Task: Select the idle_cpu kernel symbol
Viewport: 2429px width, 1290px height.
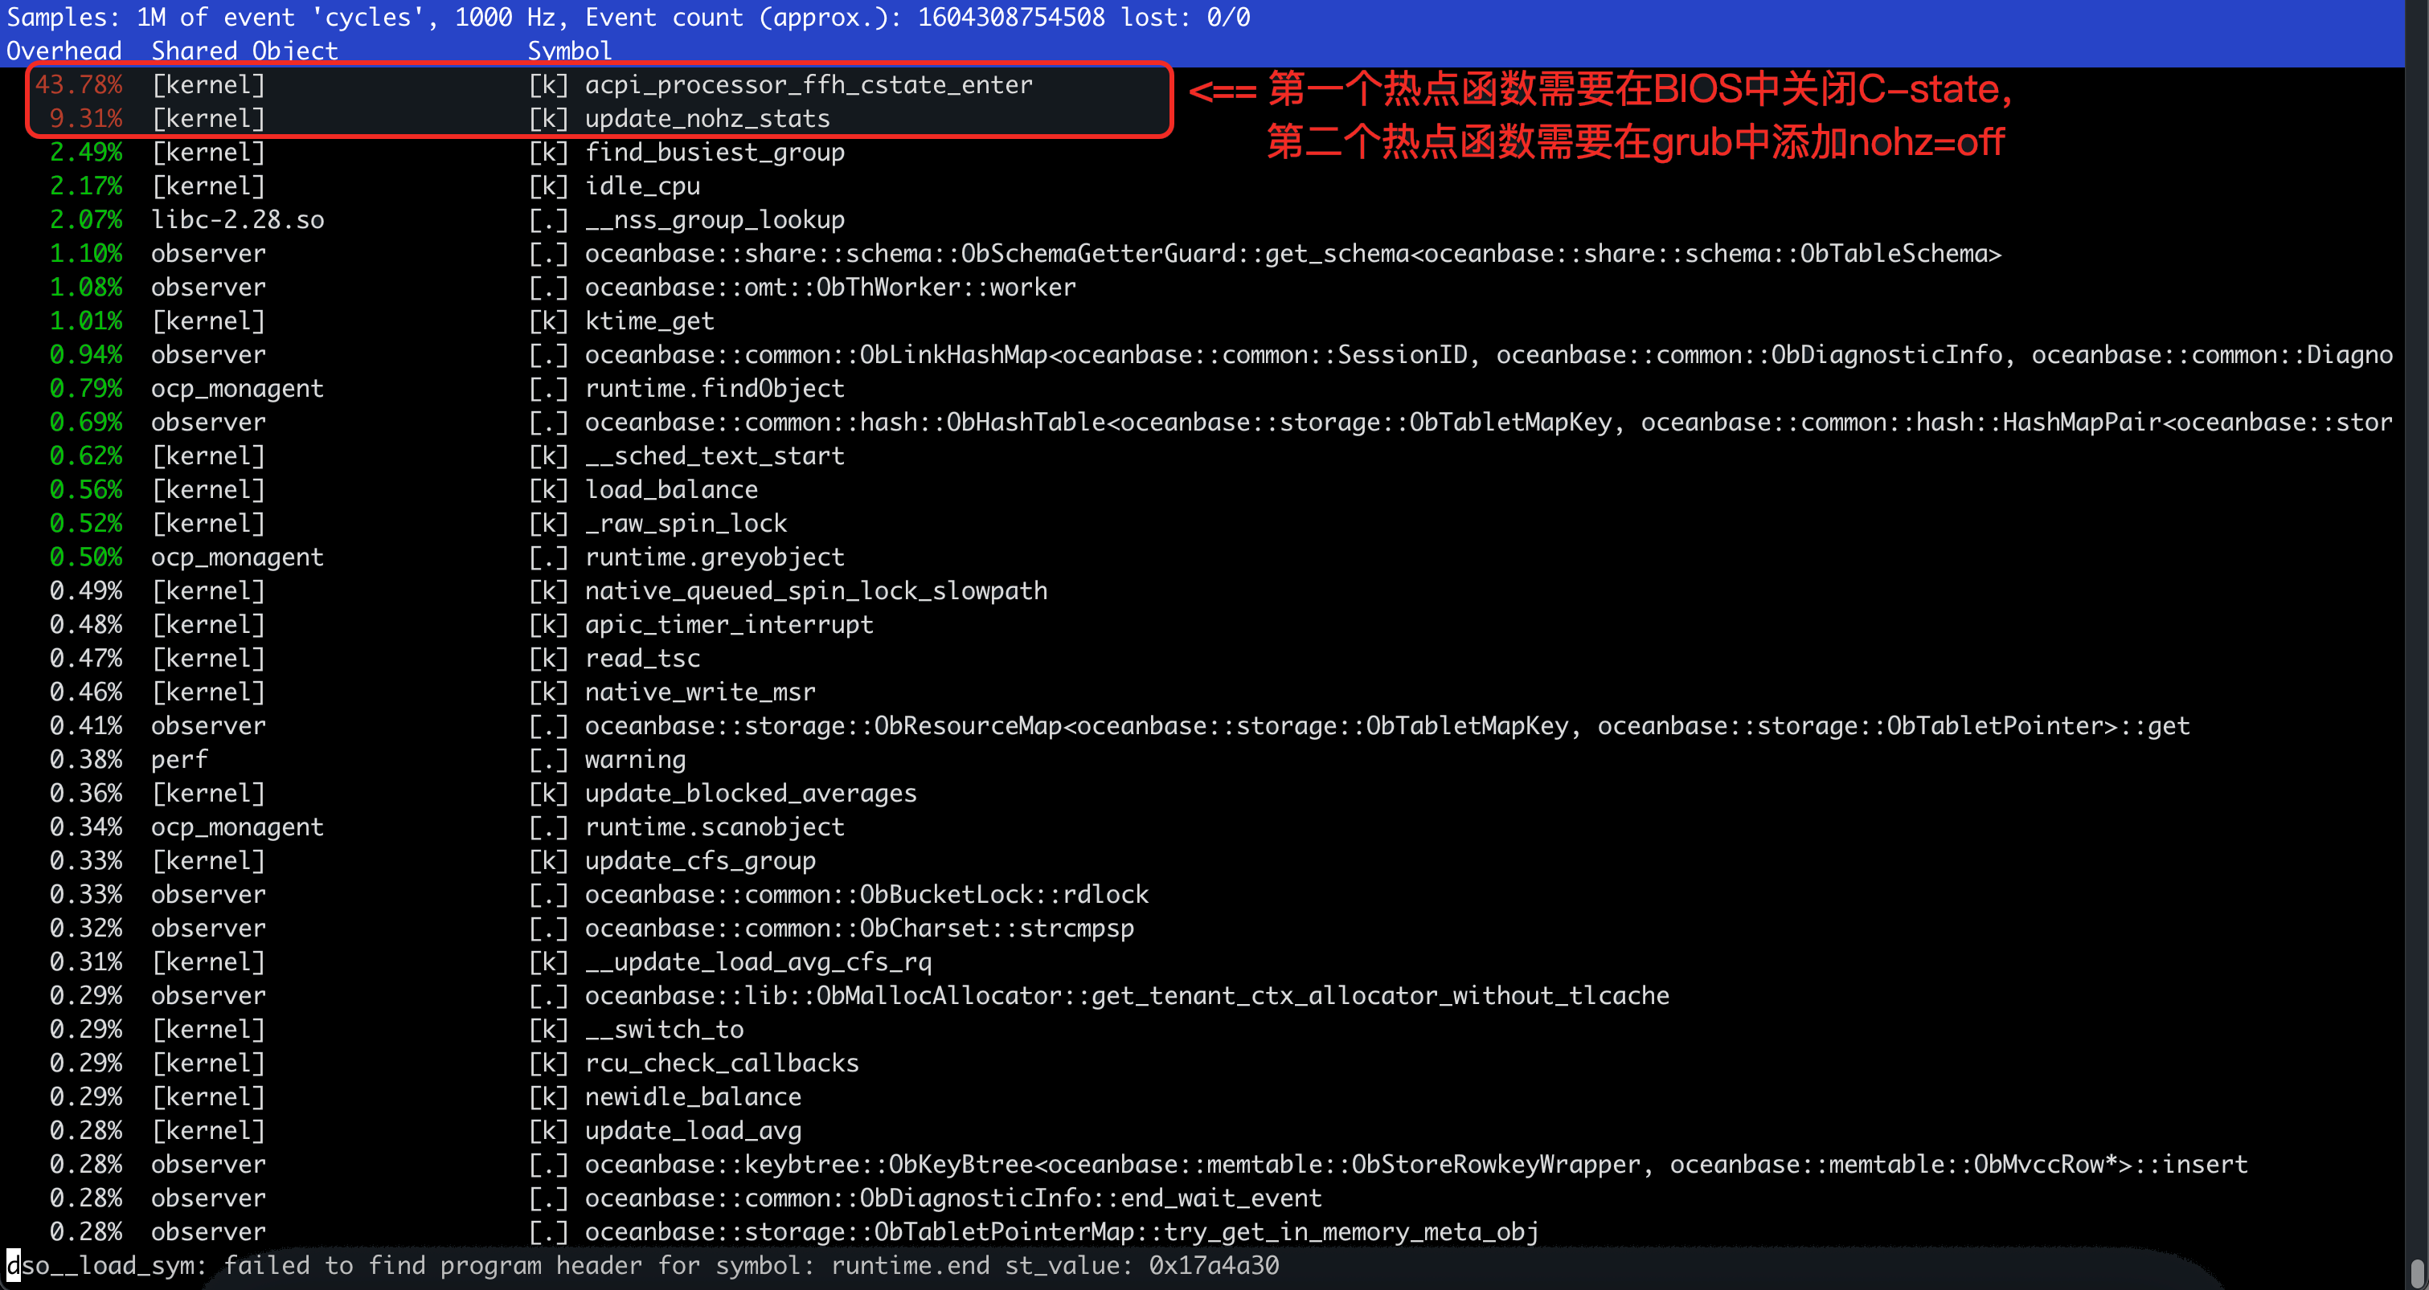Action: point(642,186)
